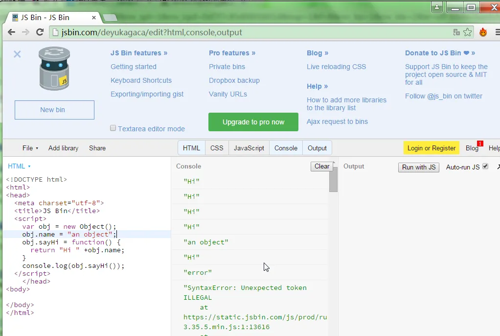Clear the console output
The width and height of the screenshot is (500, 336).
[321, 167]
